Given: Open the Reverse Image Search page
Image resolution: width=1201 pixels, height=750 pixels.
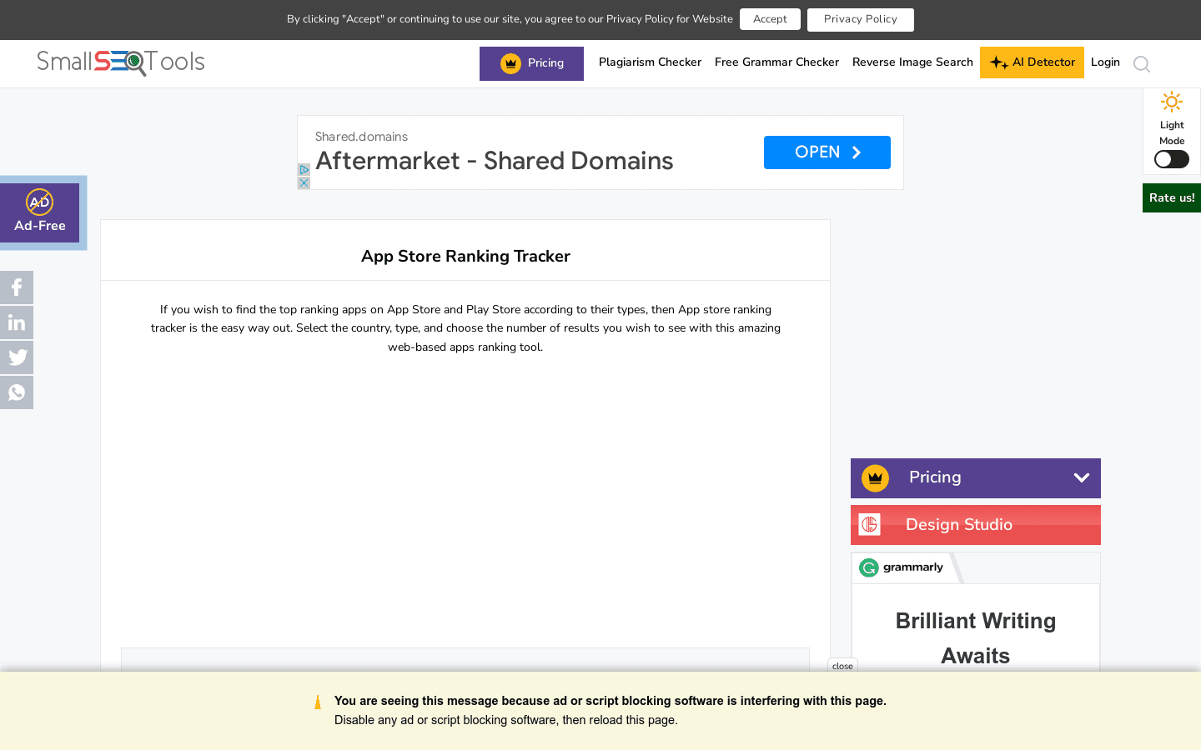Looking at the screenshot, I should pos(912,62).
